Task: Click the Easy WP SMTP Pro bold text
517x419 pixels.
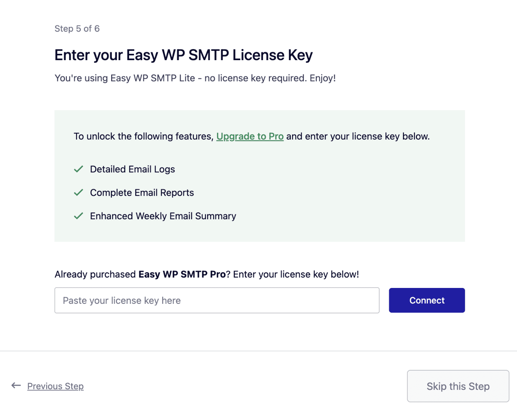Action: (x=182, y=274)
